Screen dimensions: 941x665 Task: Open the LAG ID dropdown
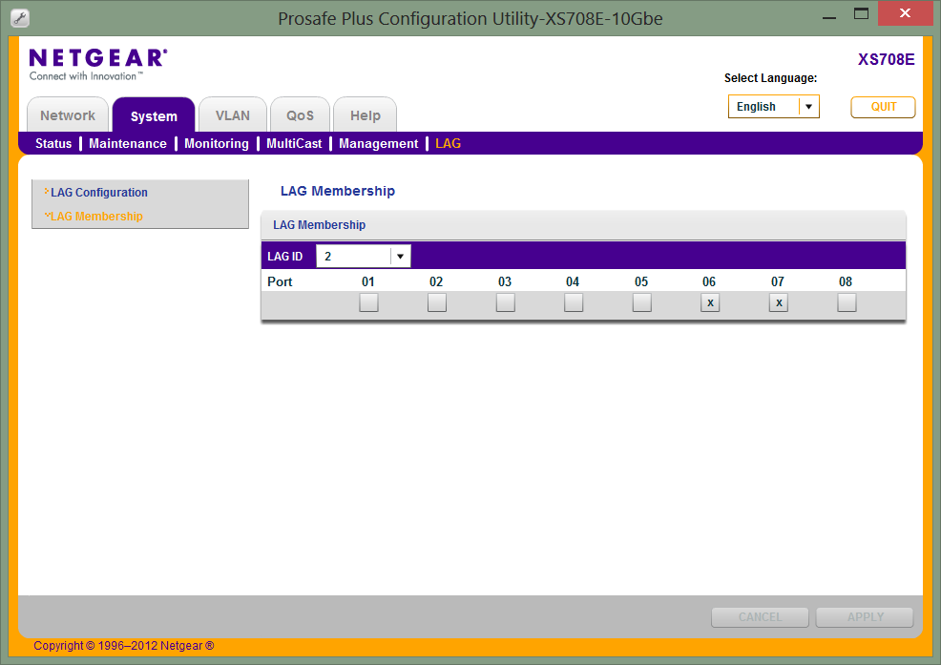[363, 257]
